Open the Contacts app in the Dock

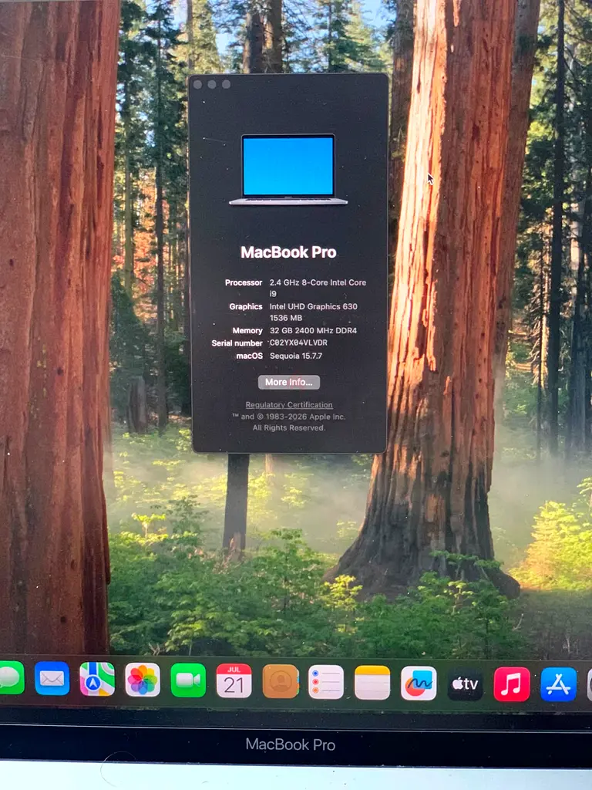point(281,682)
